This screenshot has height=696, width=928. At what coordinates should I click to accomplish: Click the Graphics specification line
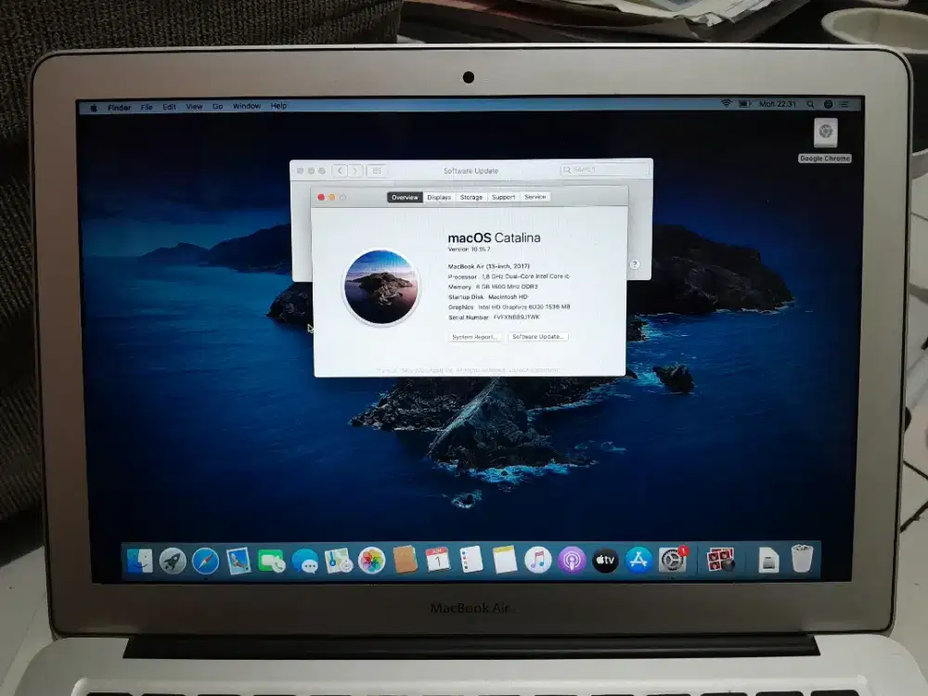(x=509, y=307)
